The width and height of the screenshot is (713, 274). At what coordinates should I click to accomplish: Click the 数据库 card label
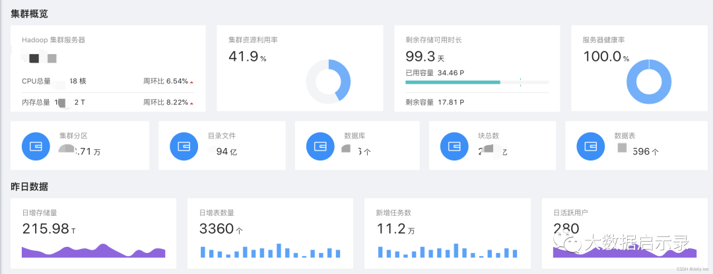[355, 136]
